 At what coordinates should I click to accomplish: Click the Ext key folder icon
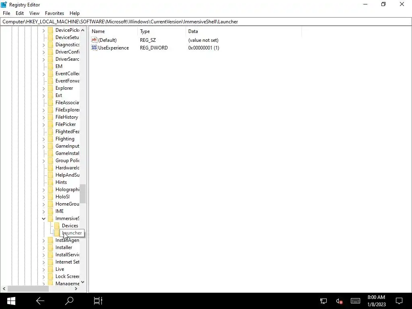coord(50,95)
